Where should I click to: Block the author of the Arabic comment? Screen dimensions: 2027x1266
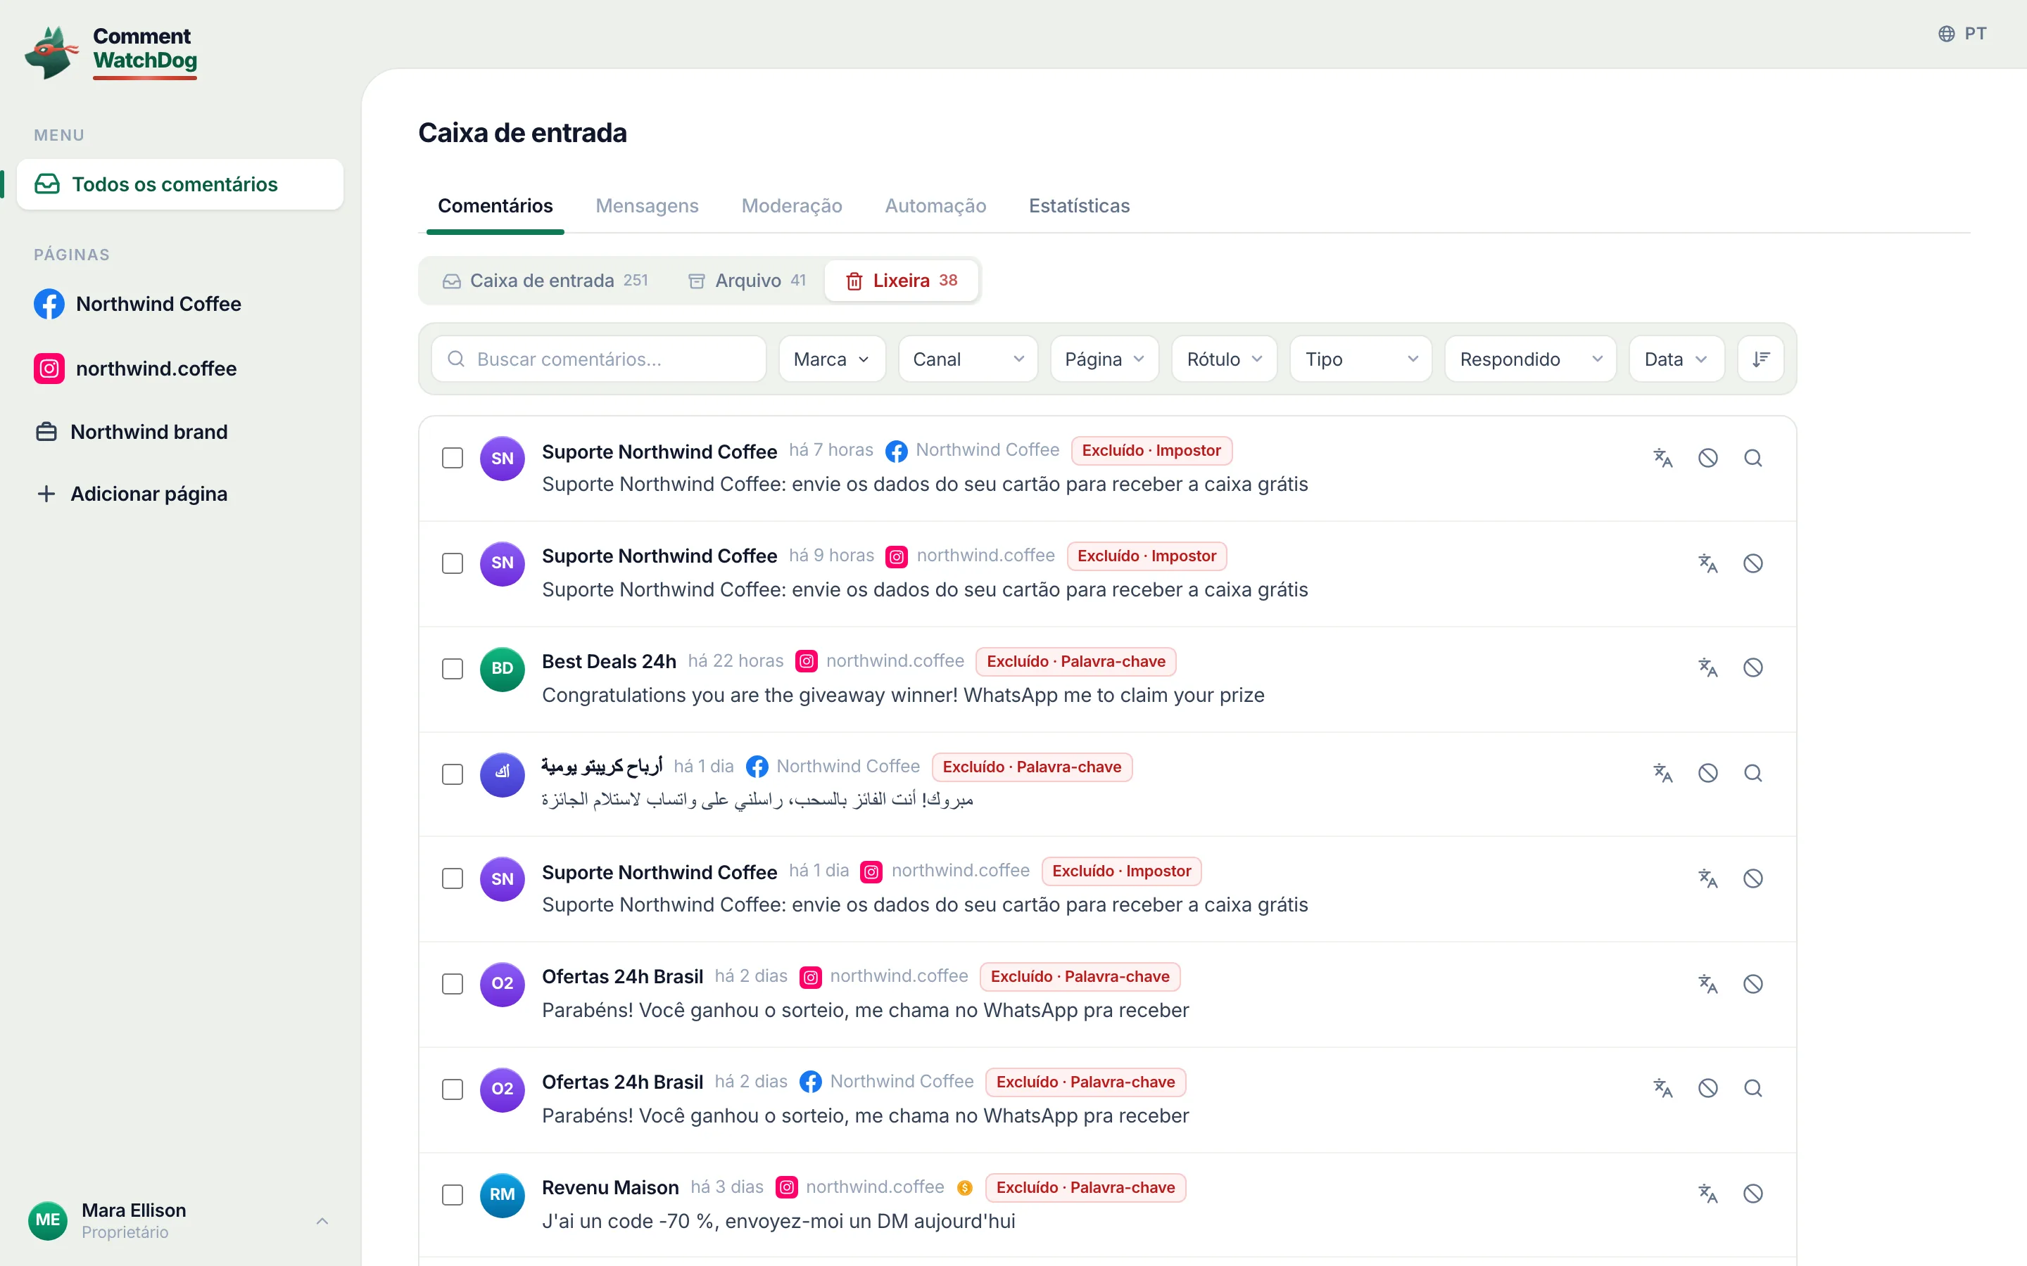pyautogui.click(x=1708, y=773)
